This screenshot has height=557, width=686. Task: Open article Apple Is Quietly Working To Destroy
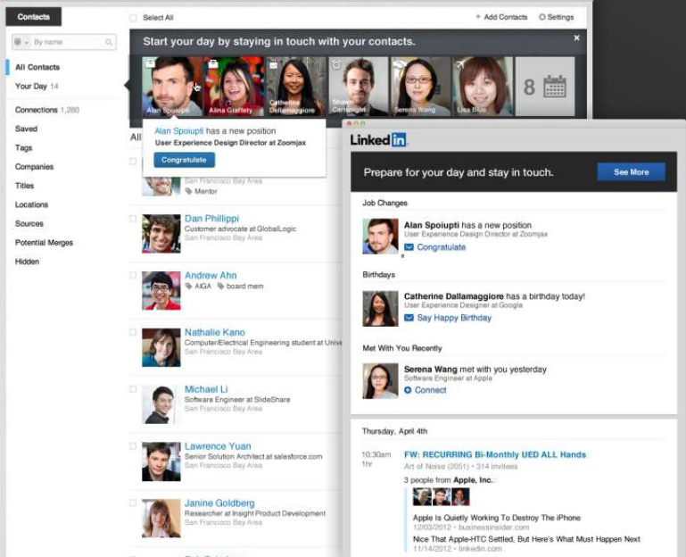[x=497, y=518]
